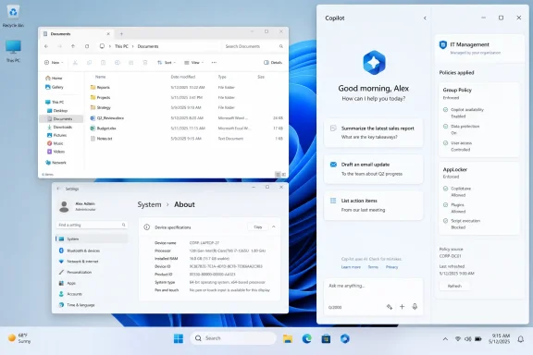533x355 pixels.
Task: Open File Explorer from the taskbar
Action: (288, 338)
